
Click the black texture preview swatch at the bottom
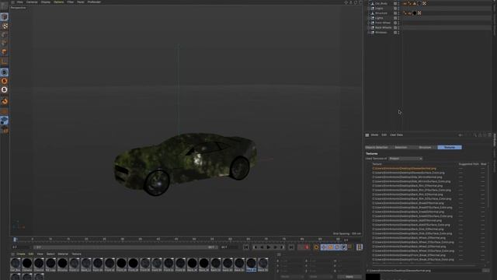point(373,277)
